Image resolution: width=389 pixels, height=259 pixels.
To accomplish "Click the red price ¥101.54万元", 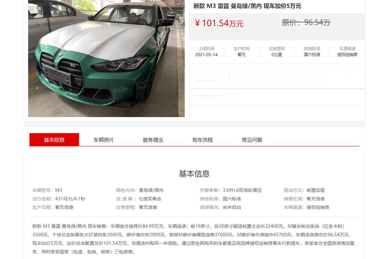I will [x=219, y=23].
